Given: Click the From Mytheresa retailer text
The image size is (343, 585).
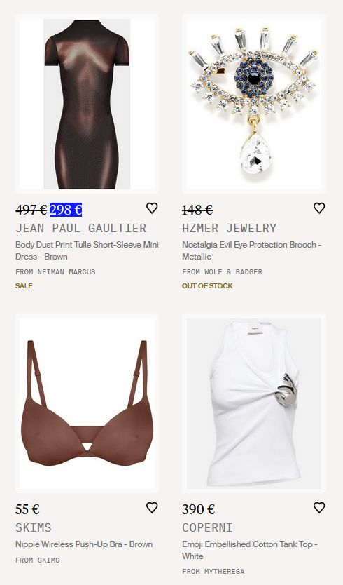Looking at the screenshot, I should (213, 572).
